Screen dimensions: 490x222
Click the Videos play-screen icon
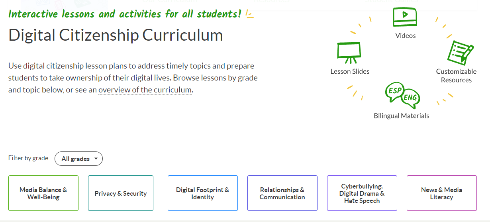(405, 17)
